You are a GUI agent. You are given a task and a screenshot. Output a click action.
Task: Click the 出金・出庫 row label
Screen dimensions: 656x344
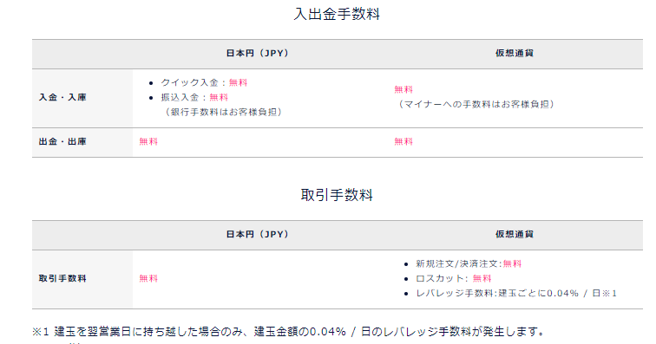(62, 142)
